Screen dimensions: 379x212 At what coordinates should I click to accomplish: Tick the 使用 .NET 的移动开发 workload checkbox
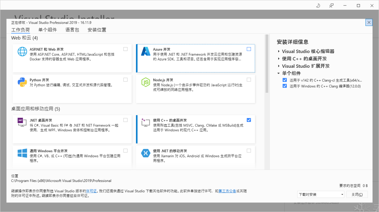[x=249, y=151]
